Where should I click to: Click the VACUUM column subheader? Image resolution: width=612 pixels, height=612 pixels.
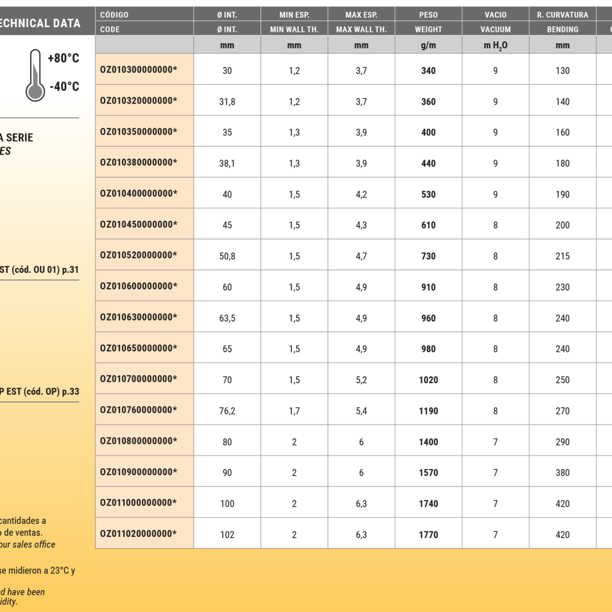click(x=495, y=30)
